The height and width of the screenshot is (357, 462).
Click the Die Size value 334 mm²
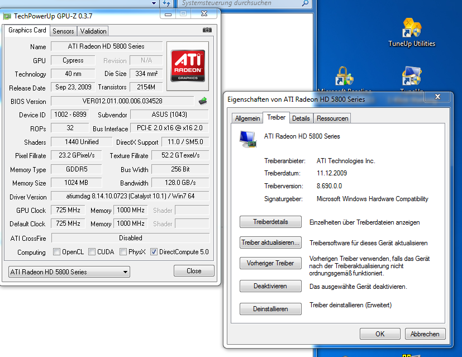[x=146, y=74]
